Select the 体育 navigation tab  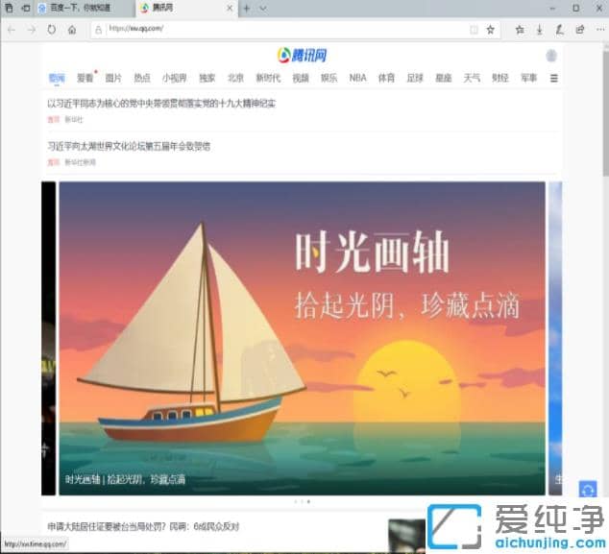pos(386,78)
